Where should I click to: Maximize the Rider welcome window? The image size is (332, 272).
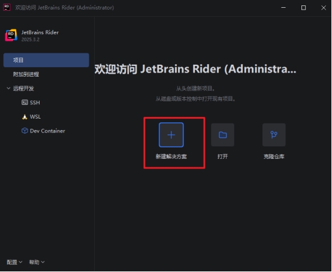pos(303,8)
